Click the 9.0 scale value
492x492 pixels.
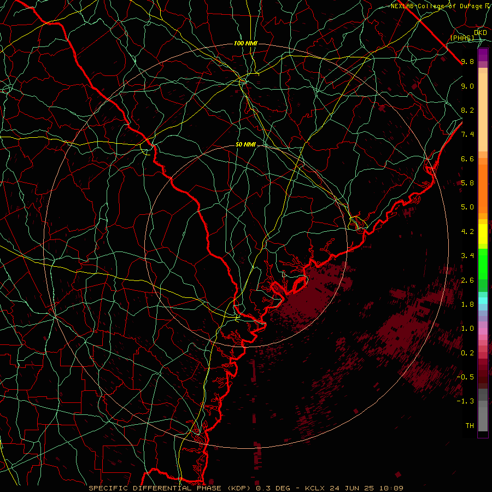point(467,86)
